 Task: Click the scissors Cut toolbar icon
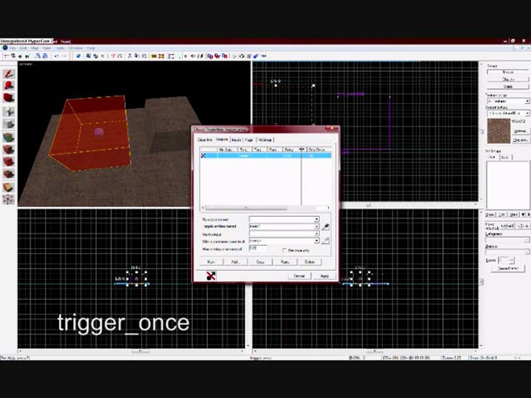click(129, 56)
